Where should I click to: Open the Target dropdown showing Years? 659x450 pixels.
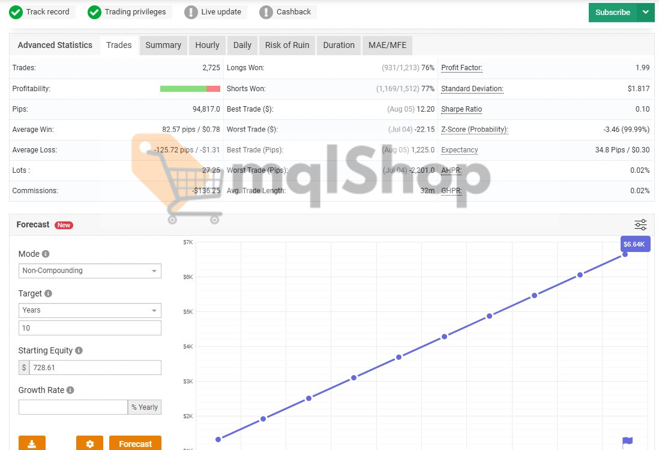pos(89,310)
